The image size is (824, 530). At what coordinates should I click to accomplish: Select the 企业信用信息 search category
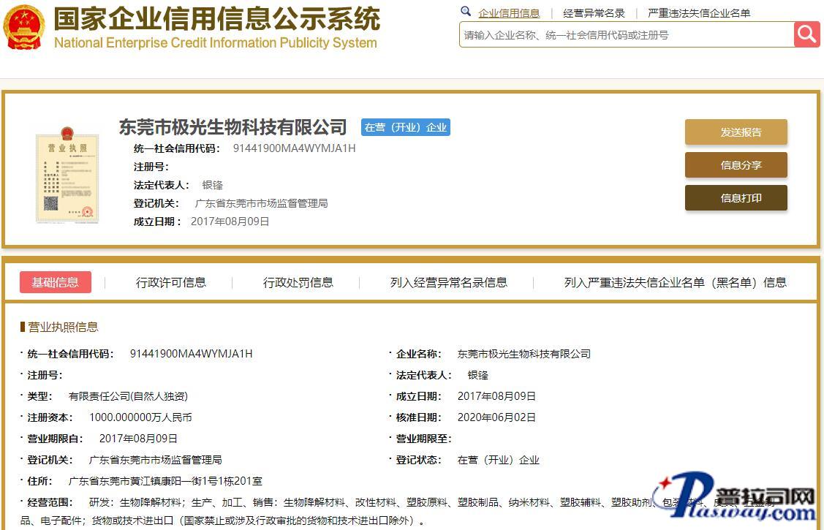[x=509, y=13]
